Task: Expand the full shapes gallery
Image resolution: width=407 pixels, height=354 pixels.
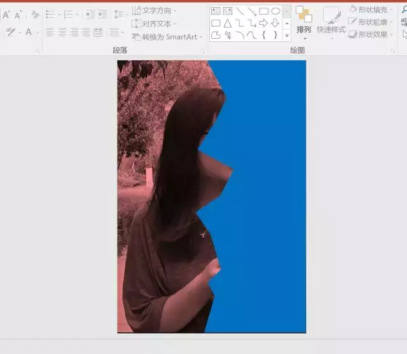Action: point(287,35)
